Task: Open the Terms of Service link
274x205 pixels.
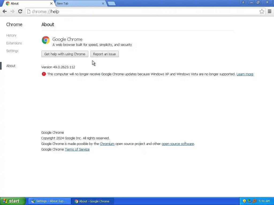Action: [77, 149]
